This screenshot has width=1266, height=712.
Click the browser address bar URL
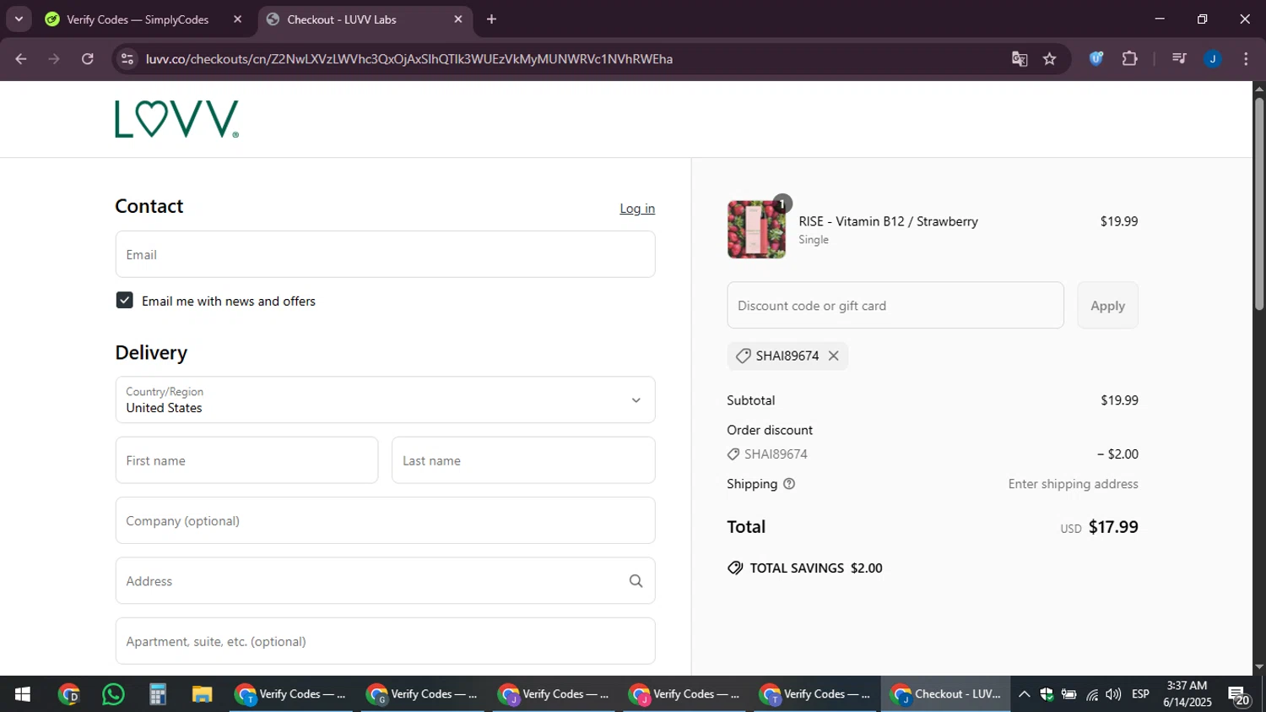409,59
